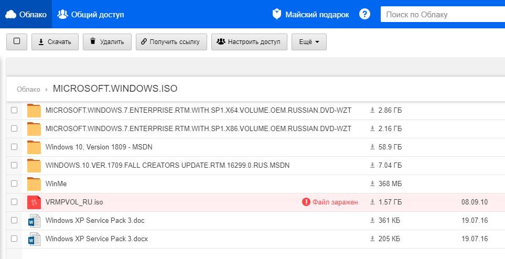Check the Windows 7 X86 folder checkbox
The image size is (505, 259).
[x=14, y=128]
